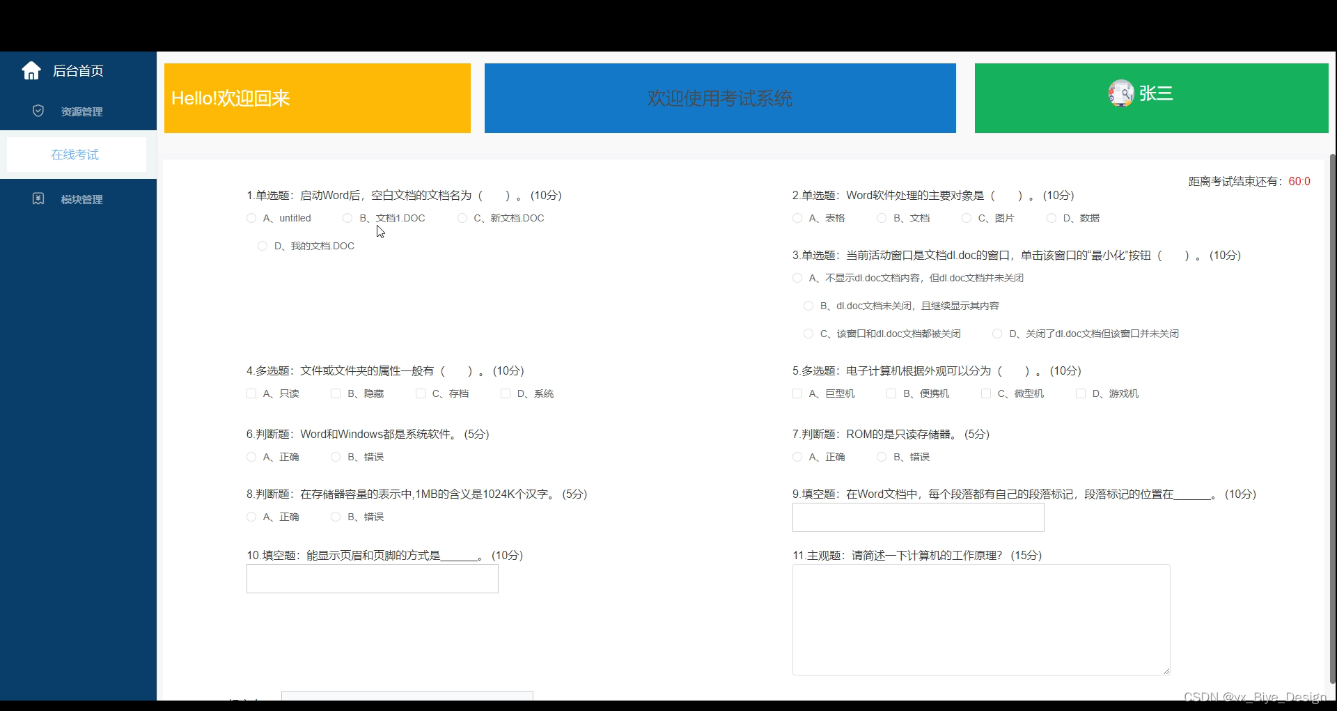
Task: Mark question 7 ROM as 错误
Action: (882, 457)
